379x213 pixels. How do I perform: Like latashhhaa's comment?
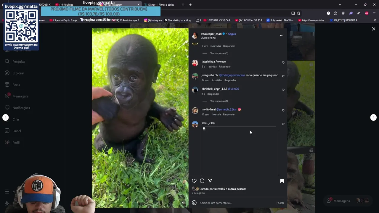point(283,63)
